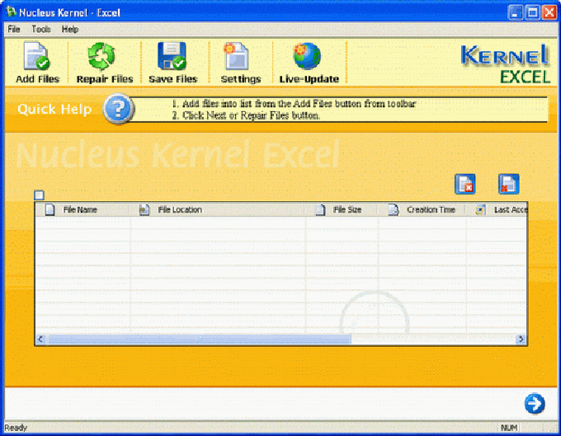The image size is (561, 436).
Task: Click the horizontal scrollbar left arrow
Action: click(x=40, y=339)
